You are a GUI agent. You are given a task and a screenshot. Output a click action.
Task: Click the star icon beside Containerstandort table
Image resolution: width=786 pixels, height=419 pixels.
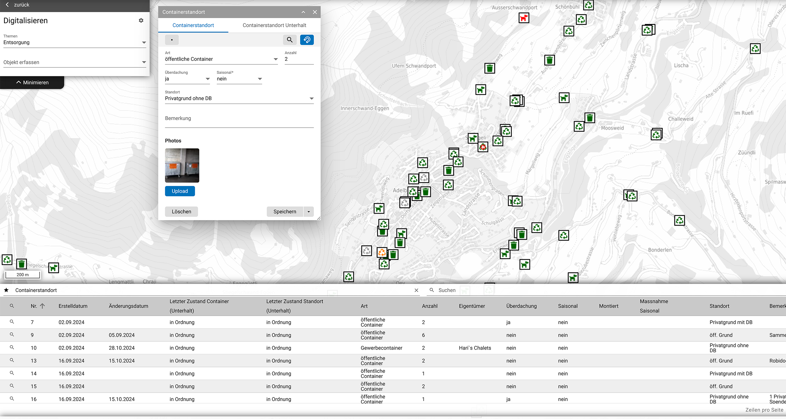6,290
